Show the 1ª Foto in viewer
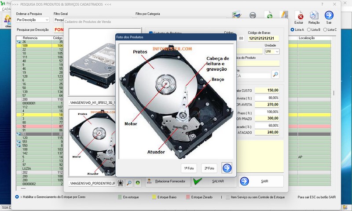Screen dimensions: 352x211 (189, 168)
